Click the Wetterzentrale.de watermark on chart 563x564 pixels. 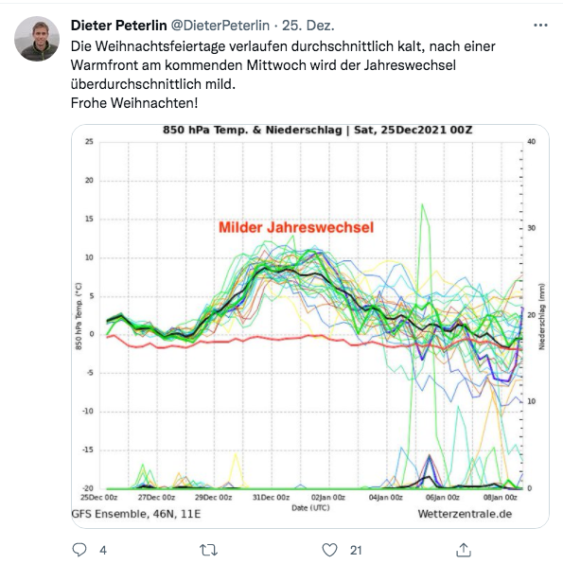point(465,514)
